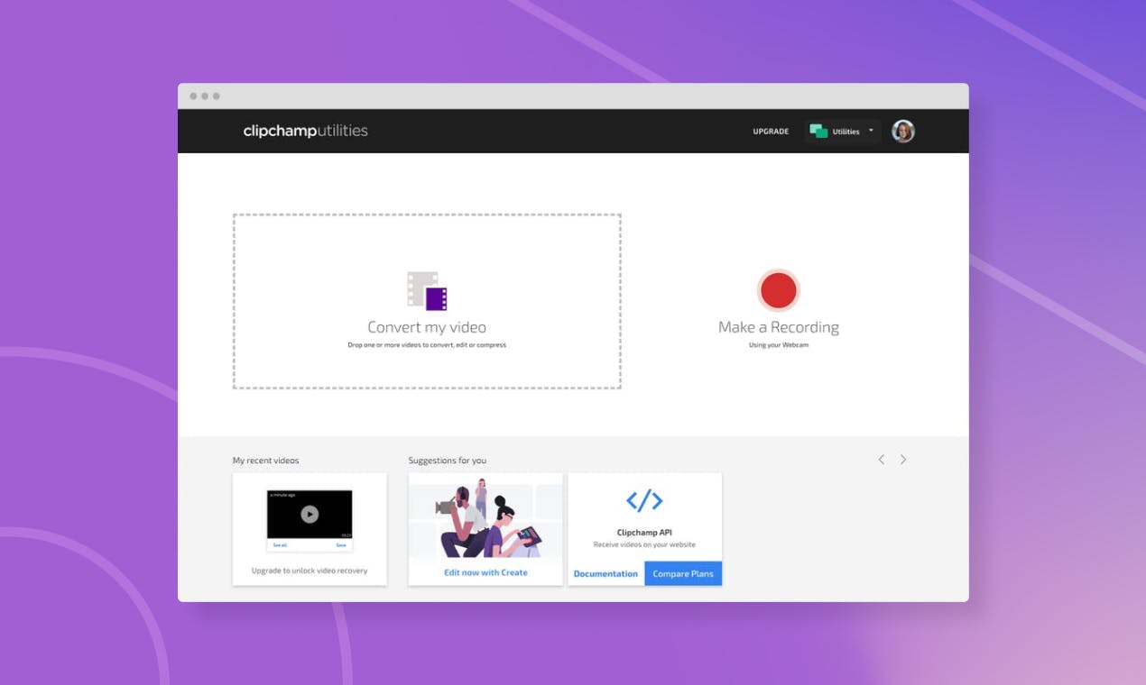Click the code brackets API icon
This screenshot has width=1146, height=685.
644,501
